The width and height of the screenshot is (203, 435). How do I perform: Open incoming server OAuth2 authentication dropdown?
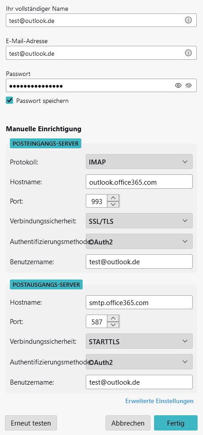click(x=139, y=241)
